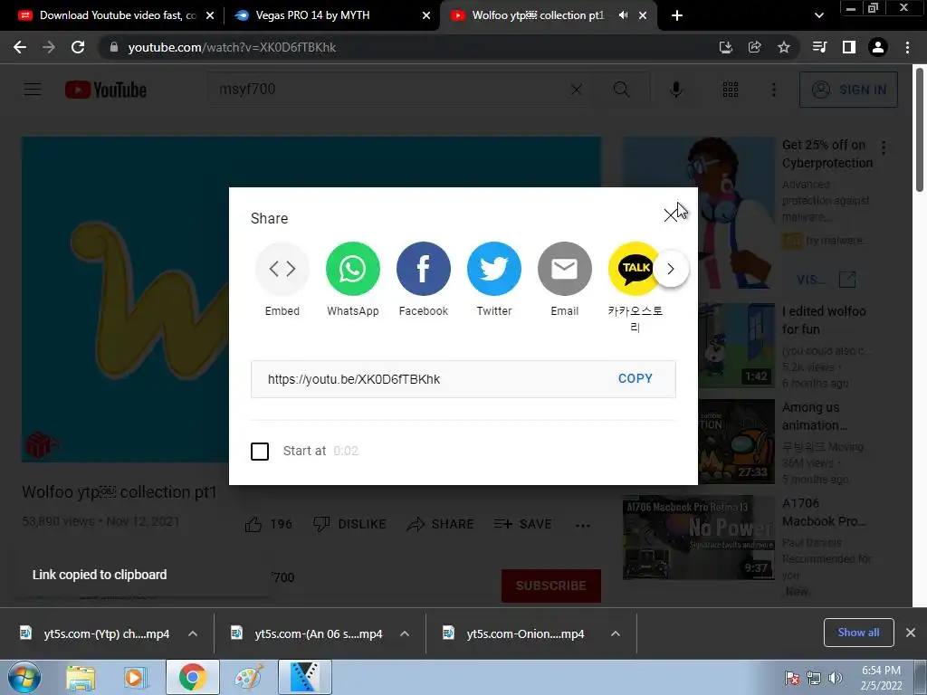Share this page icon in address bar
The height and width of the screenshot is (695, 927).
pos(754,47)
